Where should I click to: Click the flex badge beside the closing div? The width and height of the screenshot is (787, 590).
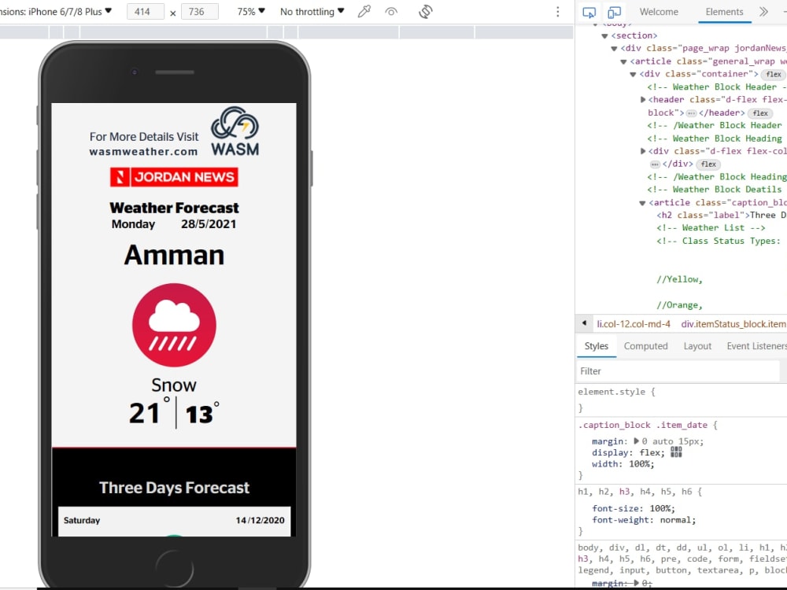(708, 164)
